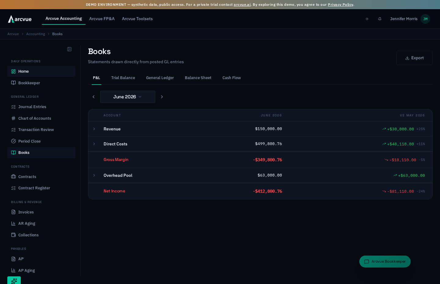The height and width of the screenshot is (284, 440).
Task: Click the Chart of Accounts hash icon
Action: 13,118
